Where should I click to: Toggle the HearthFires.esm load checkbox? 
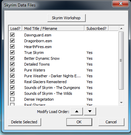tap(12, 47)
